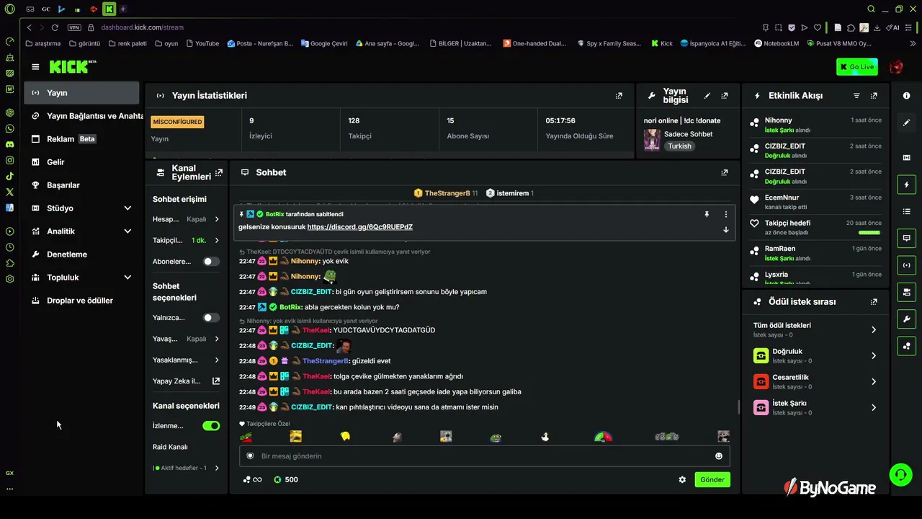Viewport: 922px width, 519px height.
Task: Expand the Doğruluk reward requests
Action: coord(815,355)
